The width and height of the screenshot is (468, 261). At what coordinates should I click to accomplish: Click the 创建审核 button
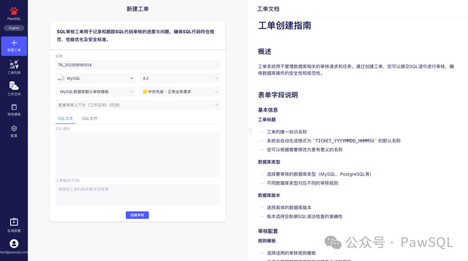[x=137, y=215]
